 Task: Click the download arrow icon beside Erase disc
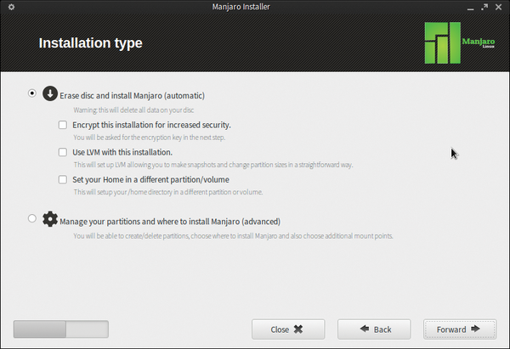coord(50,93)
